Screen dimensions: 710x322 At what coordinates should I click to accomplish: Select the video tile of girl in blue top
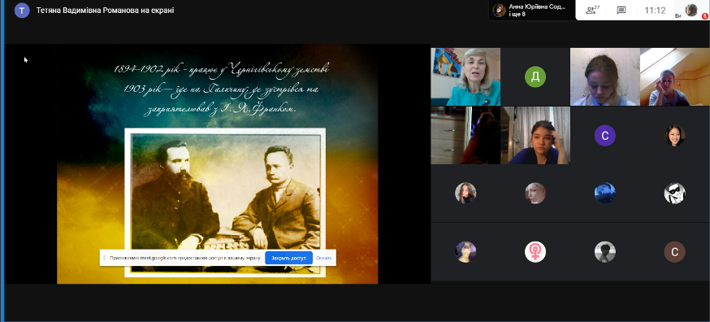[x=535, y=135]
